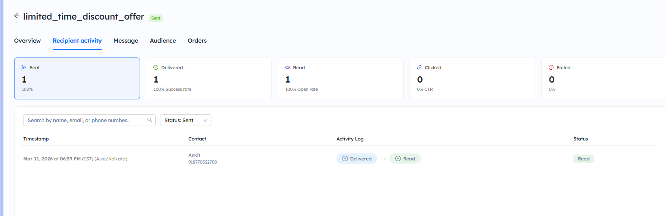666x216 pixels.
Task: Click the Read eye icon
Action: (x=288, y=67)
